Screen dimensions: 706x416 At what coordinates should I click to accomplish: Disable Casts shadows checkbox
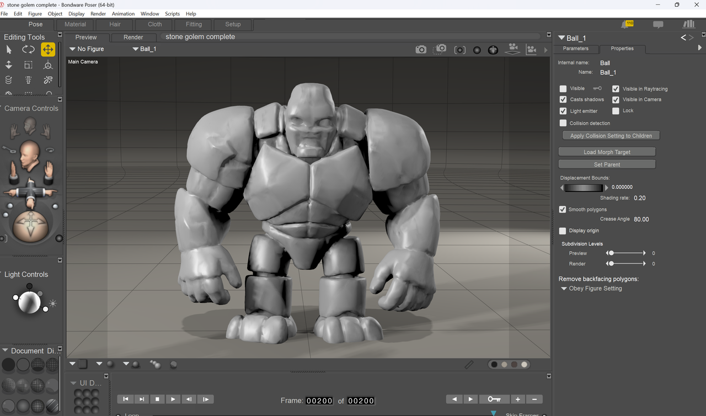pyautogui.click(x=563, y=99)
